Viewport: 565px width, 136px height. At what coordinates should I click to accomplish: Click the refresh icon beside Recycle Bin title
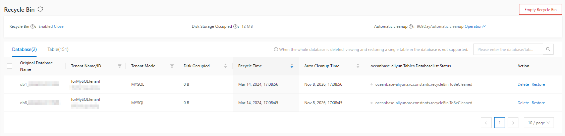pyautogui.click(x=40, y=9)
